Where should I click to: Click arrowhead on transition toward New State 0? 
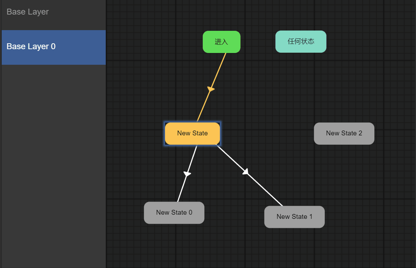click(x=187, y=173)
